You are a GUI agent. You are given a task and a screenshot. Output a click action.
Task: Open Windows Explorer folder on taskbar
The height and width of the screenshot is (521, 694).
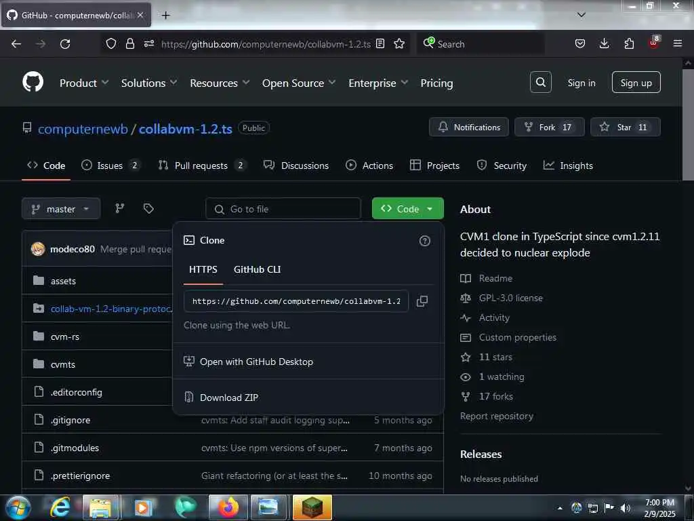pyautogui.click(x=100, y=507)
